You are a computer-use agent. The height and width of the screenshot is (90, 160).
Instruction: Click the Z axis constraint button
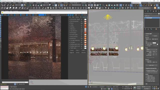[x=126, y=5]
